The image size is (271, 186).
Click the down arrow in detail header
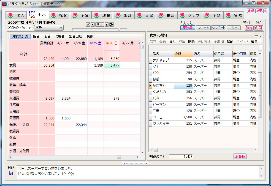pos(260,35)
